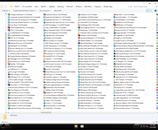
Task: Click This PC in the address path
Action: 17,7
